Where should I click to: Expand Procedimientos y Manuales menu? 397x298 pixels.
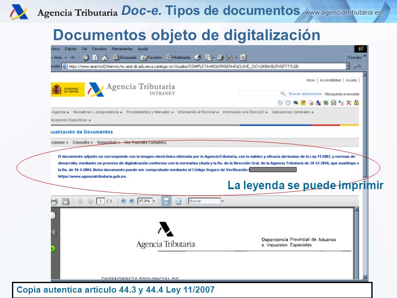(x=150, y=112)
